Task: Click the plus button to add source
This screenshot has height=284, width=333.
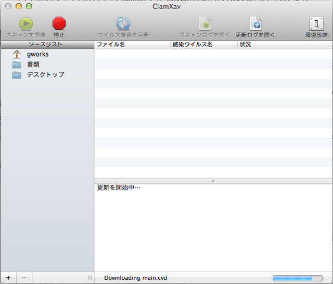Action: [x=8, y=278]
